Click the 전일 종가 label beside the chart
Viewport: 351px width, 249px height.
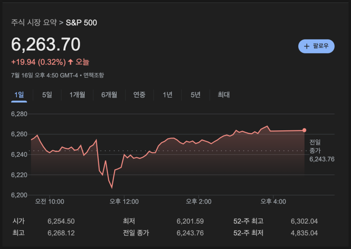point(315,146)
